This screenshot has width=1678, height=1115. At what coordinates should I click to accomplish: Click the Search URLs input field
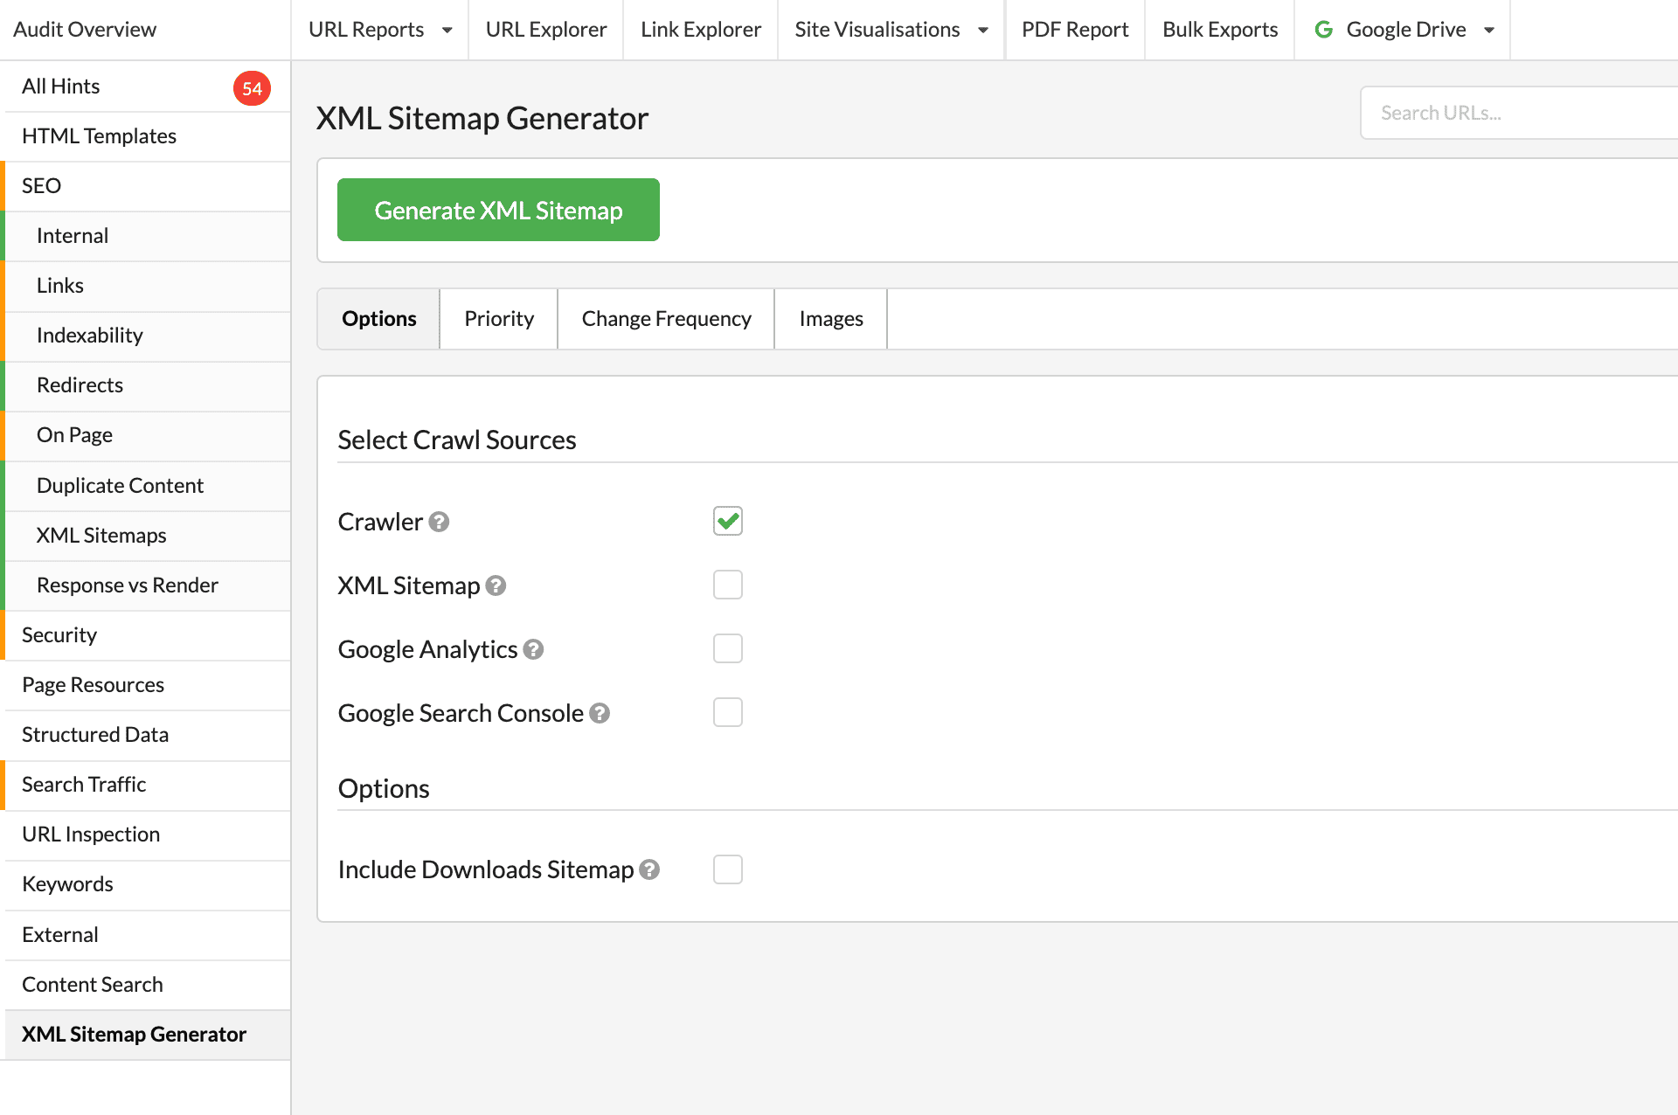tap(1521, 113)
